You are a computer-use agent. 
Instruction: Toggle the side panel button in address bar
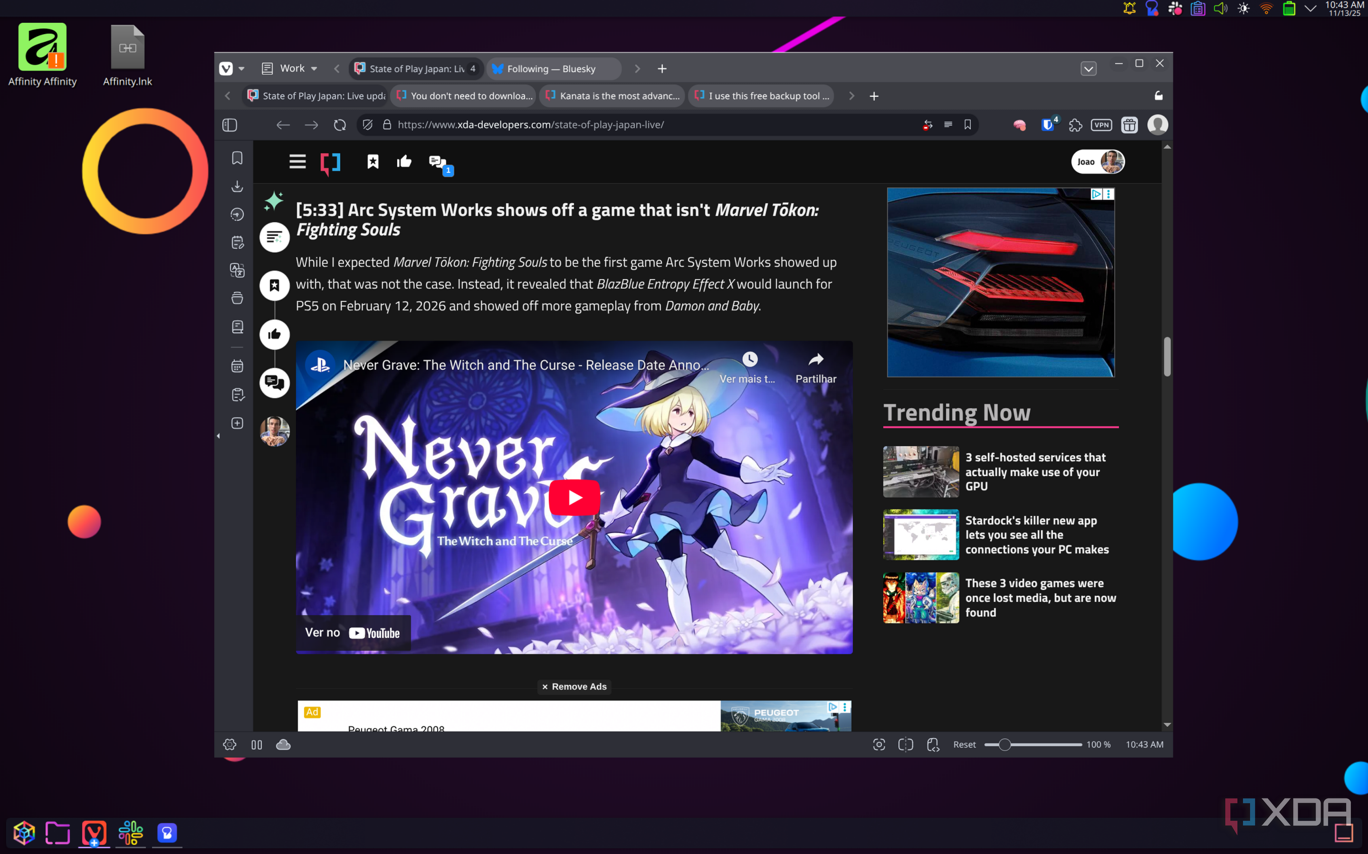230,125
